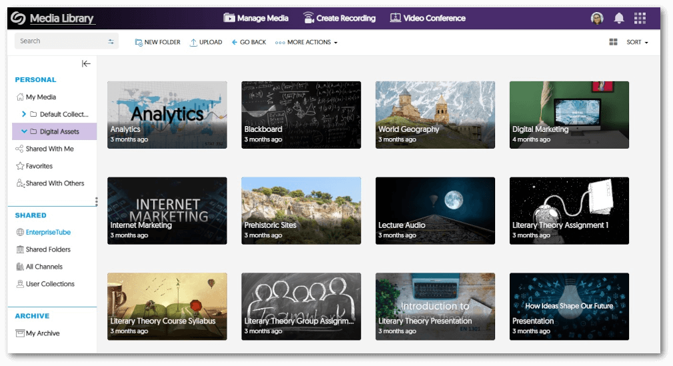Open the Lecture Audio thumbnail
This screenshot has height=366, width=673.
(435, 211)
